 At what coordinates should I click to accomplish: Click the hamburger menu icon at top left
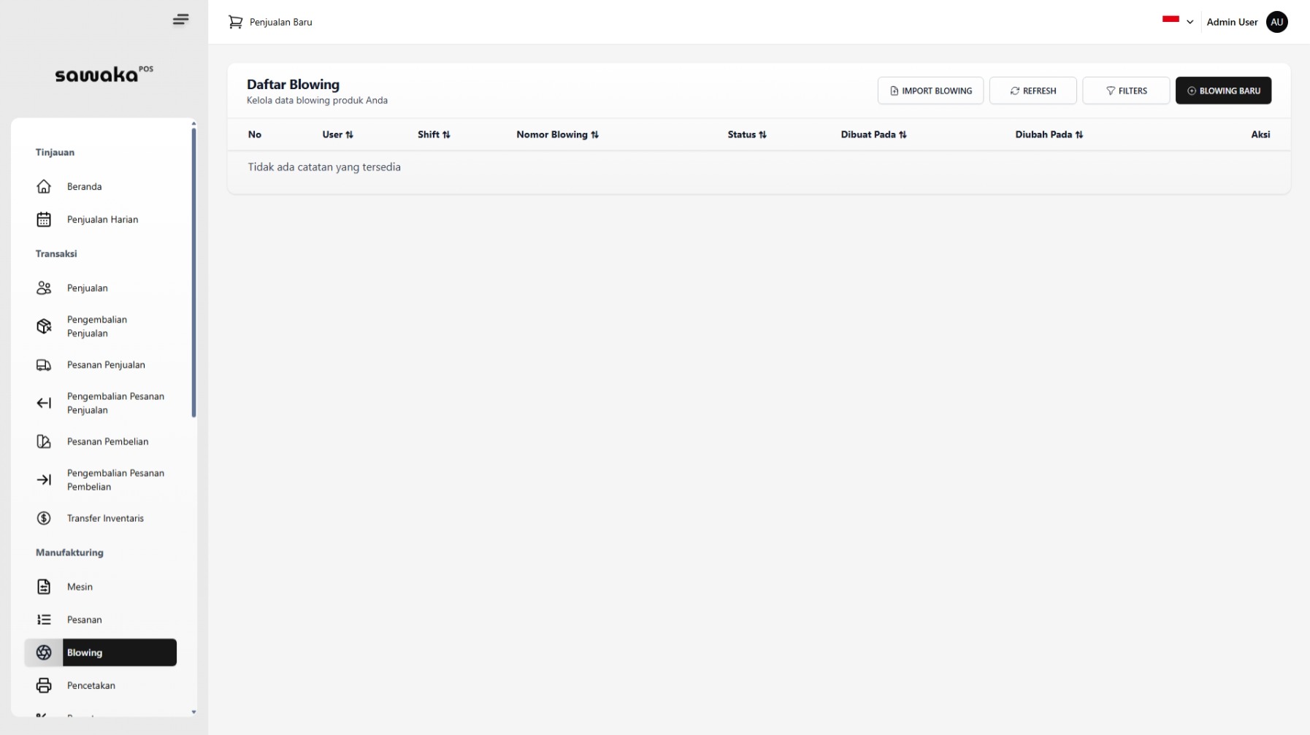click(x=180, y=20)
